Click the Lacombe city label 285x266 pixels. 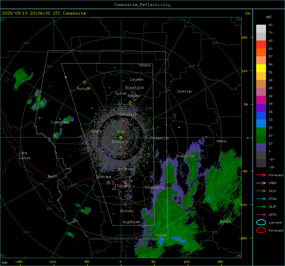136,79
